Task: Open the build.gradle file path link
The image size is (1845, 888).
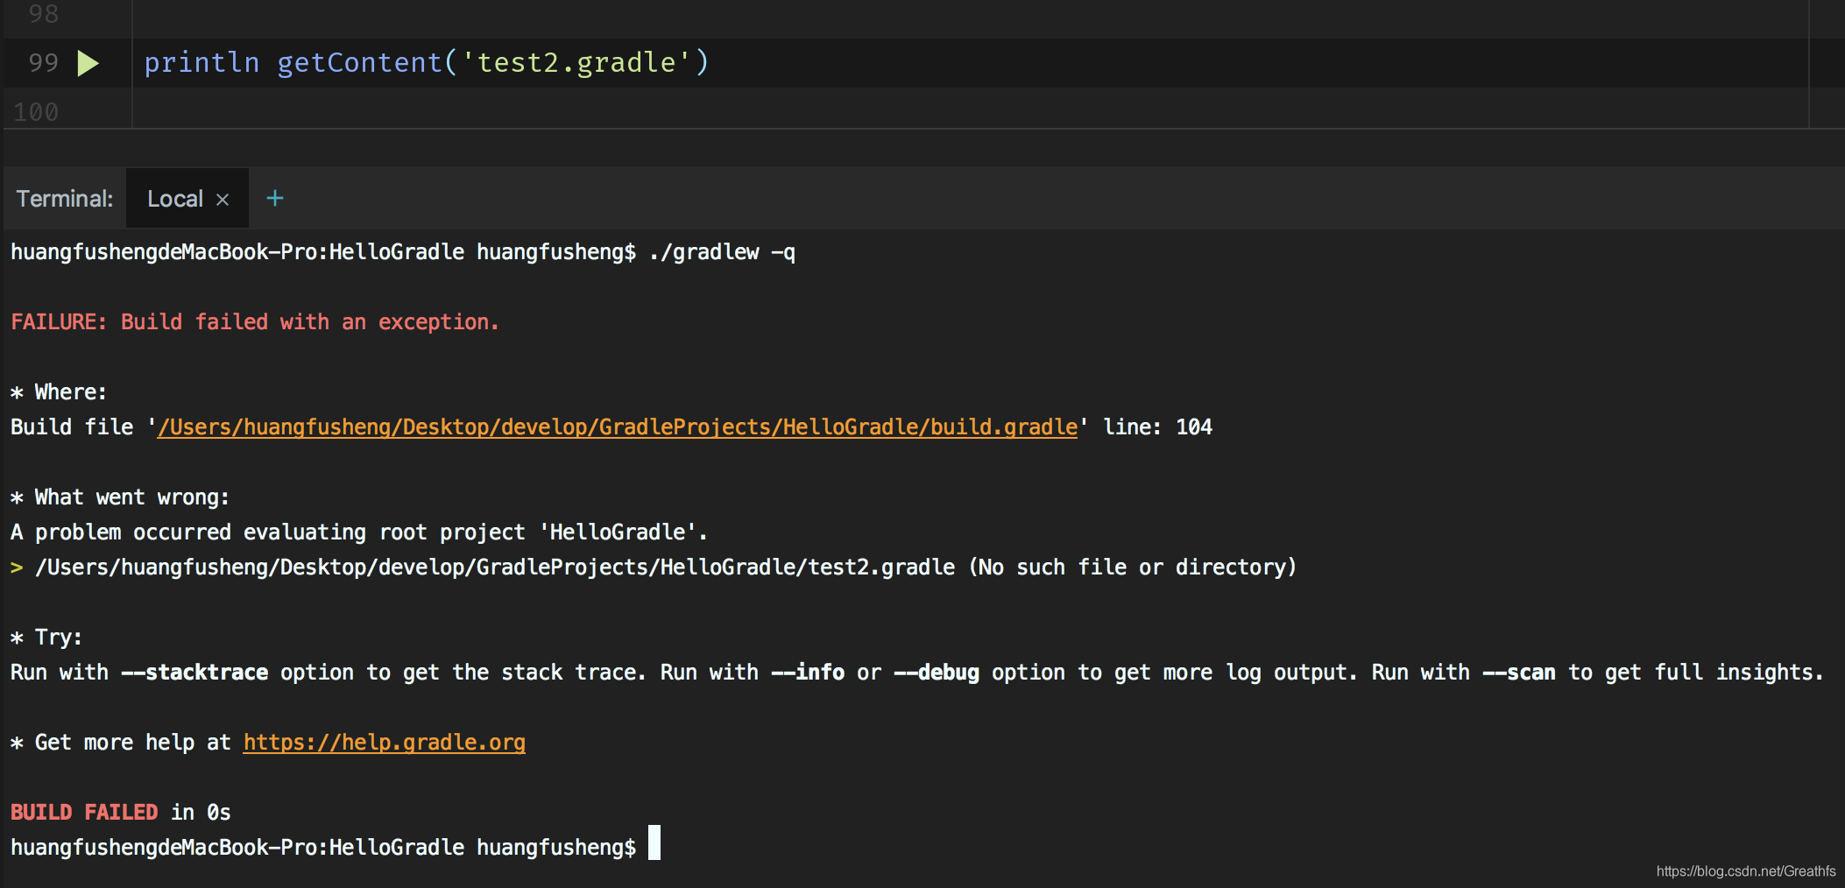Action: pyautogui.click(x=618, y=427)
